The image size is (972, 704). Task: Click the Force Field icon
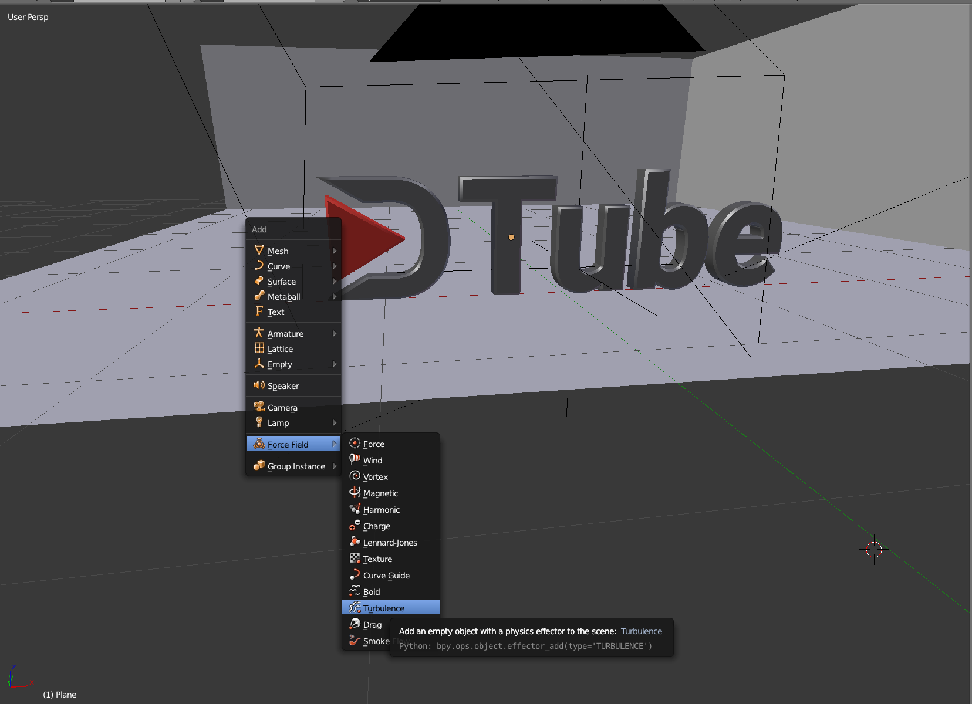(259, 444)
